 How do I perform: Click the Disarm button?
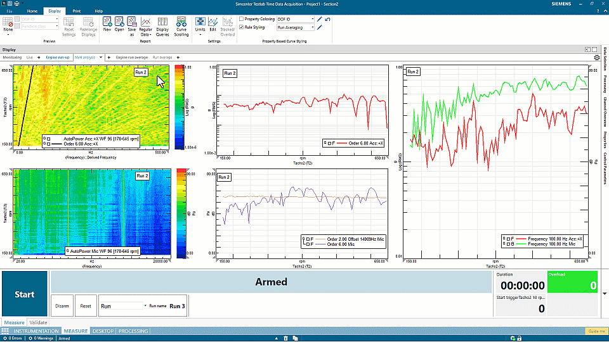click(x=62, y=306)
